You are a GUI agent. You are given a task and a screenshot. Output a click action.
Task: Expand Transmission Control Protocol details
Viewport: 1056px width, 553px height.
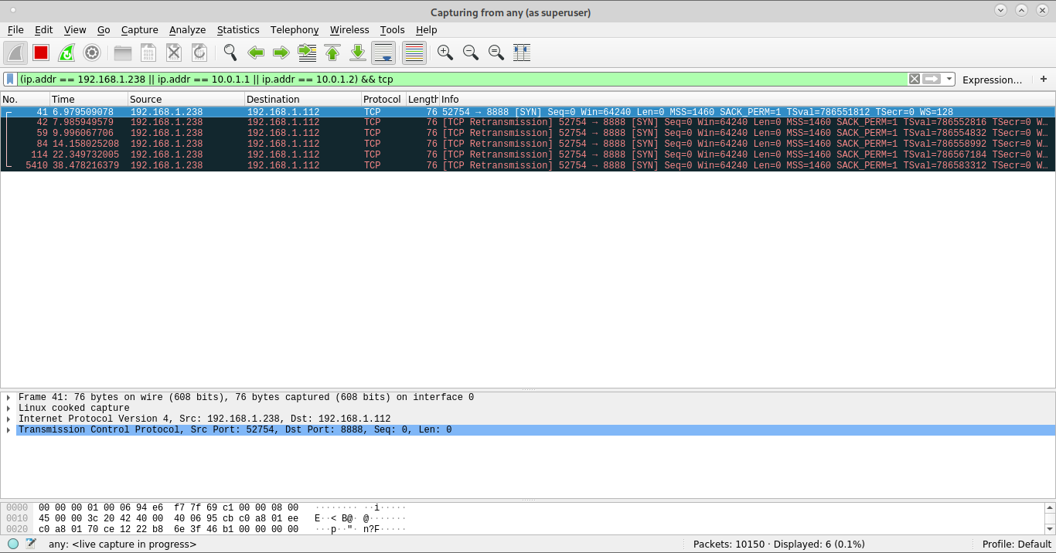point(9,430)
